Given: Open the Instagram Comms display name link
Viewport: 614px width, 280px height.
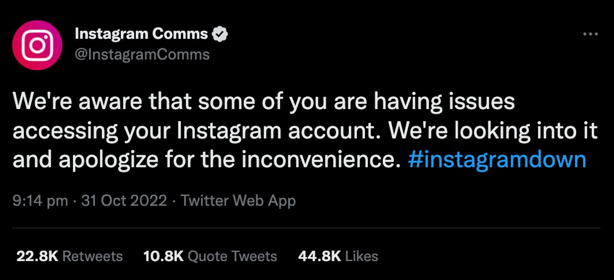Looking at the screenshot, I should 142,34.
